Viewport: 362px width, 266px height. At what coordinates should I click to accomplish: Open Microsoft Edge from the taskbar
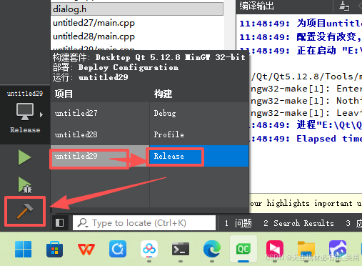point(212,249)
